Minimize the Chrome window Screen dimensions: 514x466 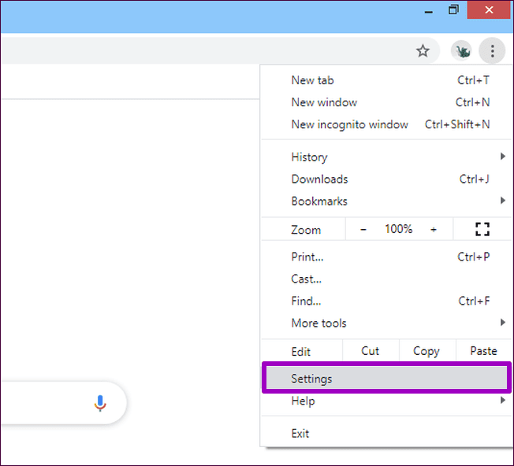coord(428,10)
